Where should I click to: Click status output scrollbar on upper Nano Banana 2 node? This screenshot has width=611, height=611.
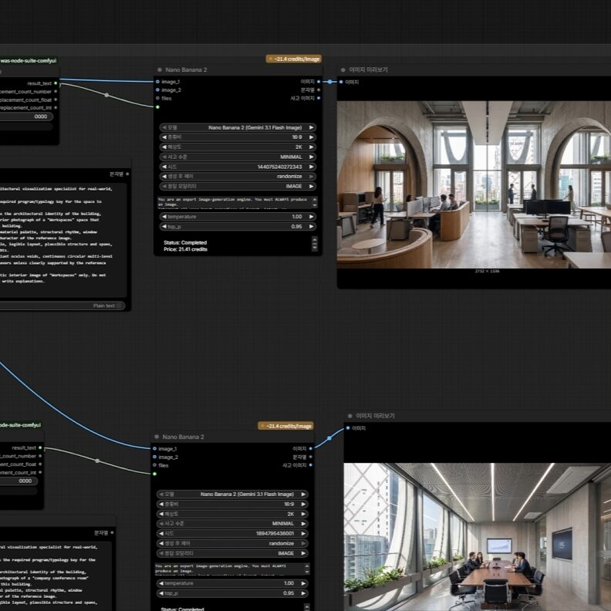315,244
